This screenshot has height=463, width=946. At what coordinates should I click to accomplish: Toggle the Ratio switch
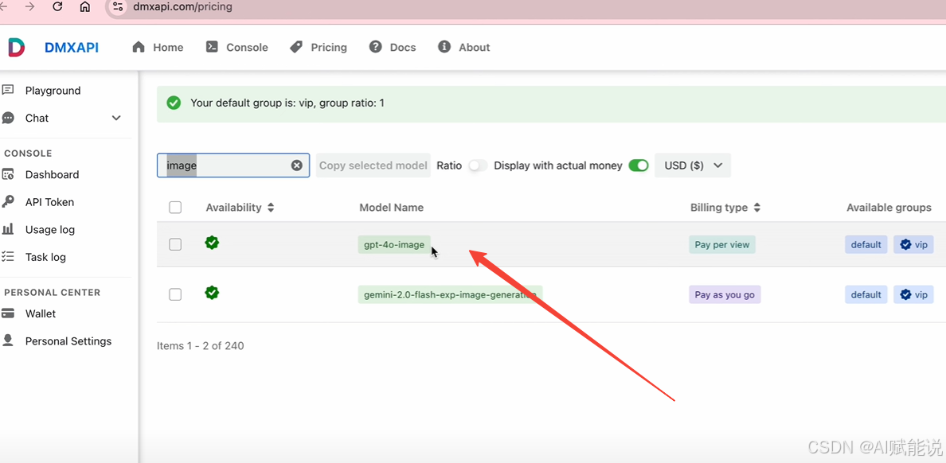[x=478, y=165]
